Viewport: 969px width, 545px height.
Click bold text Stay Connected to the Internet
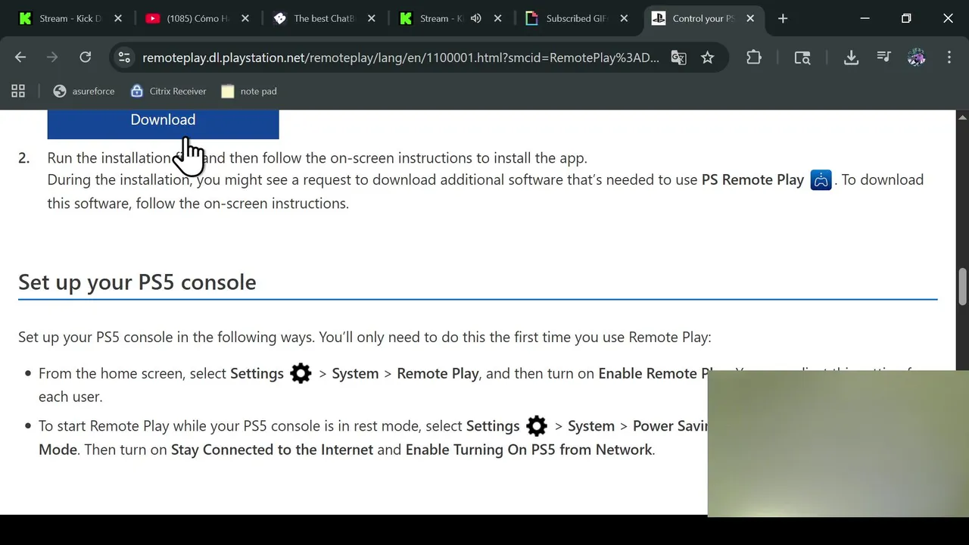click(x=272, y=450)
